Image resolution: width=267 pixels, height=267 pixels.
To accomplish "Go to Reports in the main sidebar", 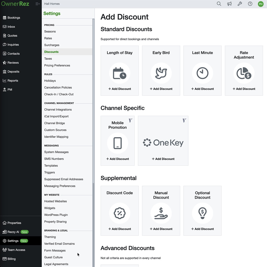I will (x=13, y=81).
